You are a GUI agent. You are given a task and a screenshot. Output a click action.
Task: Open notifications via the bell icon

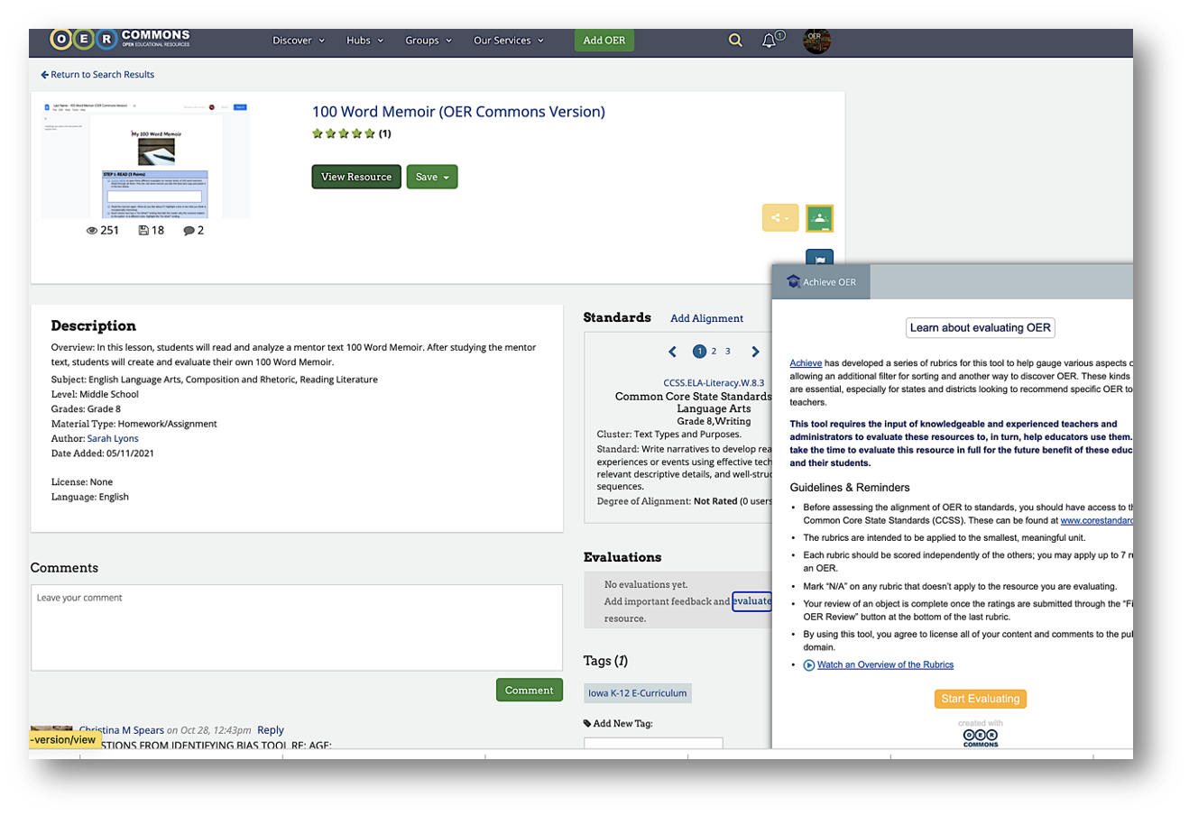[x=768, y=40]
